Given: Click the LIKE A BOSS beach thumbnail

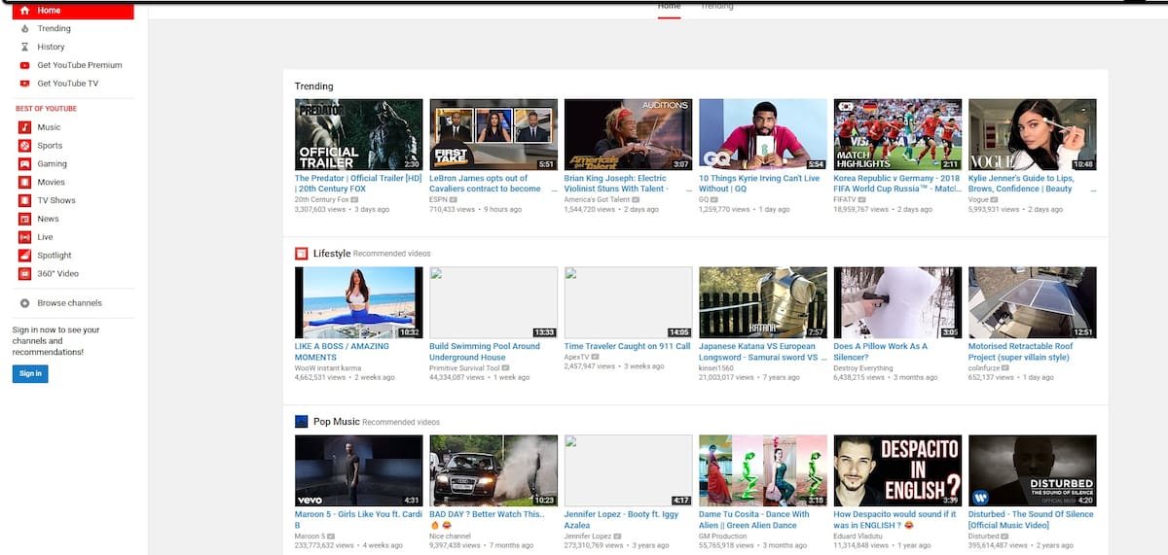Looking at the screenshot, I should pyautogui.click(x=359, y=302).
